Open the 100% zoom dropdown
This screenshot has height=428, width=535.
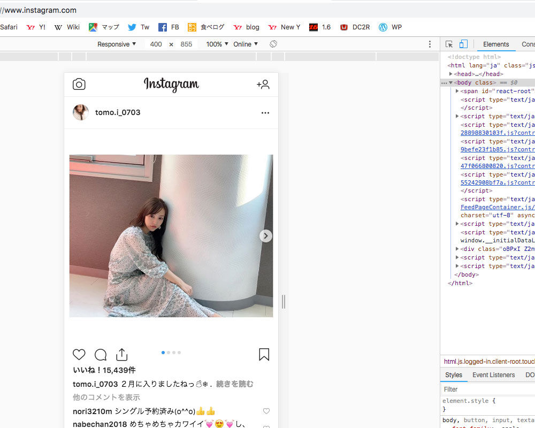(217, 44)
